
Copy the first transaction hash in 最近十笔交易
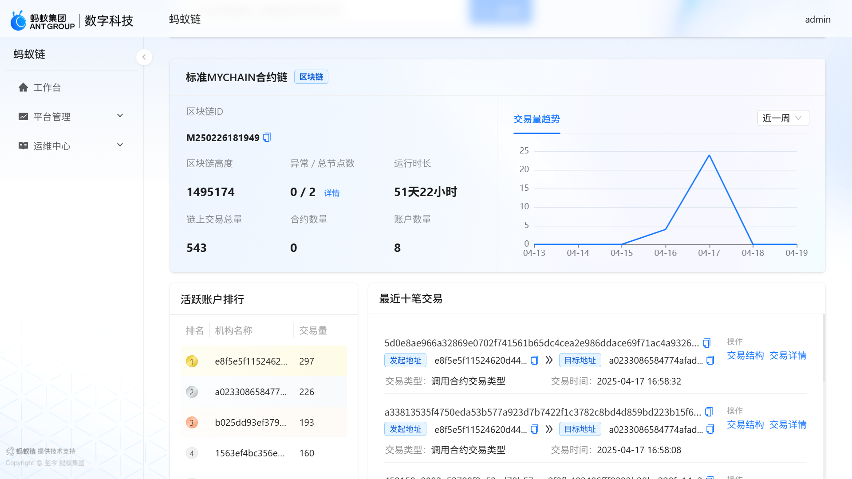pos(706,342)
